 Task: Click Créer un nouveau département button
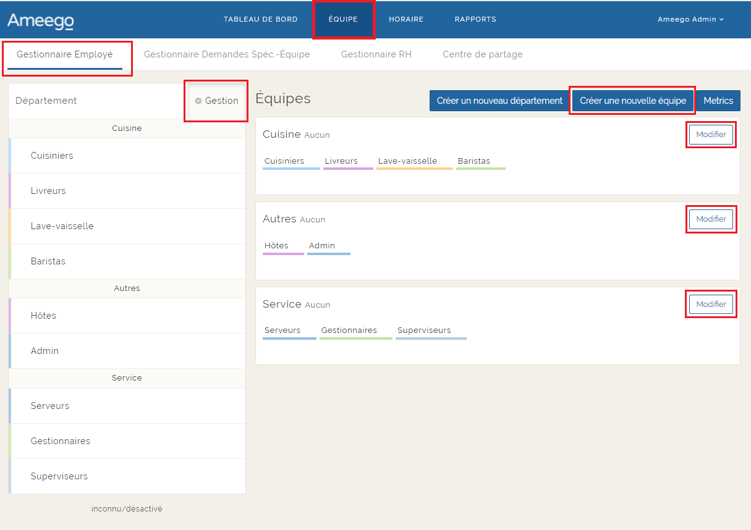(x=499, y=101)
